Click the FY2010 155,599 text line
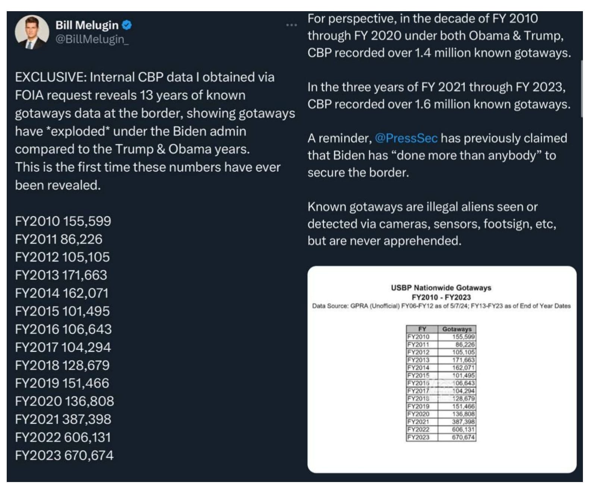This screenshot has width=590, height=488. pyautogui.click(x=63, y=221)
